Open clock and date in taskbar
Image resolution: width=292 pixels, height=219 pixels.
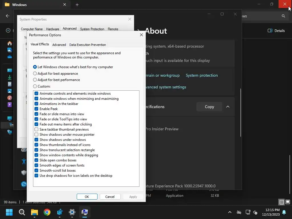[x=271, y=212]
